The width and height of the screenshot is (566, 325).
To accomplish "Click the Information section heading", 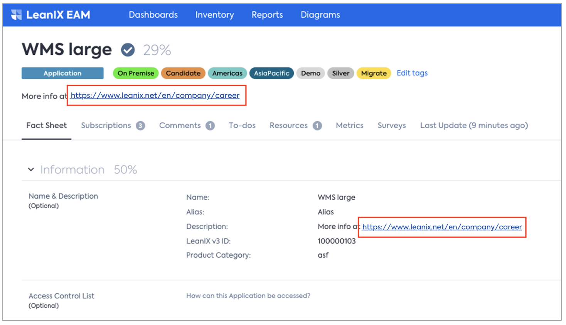I will pos(72,170).
